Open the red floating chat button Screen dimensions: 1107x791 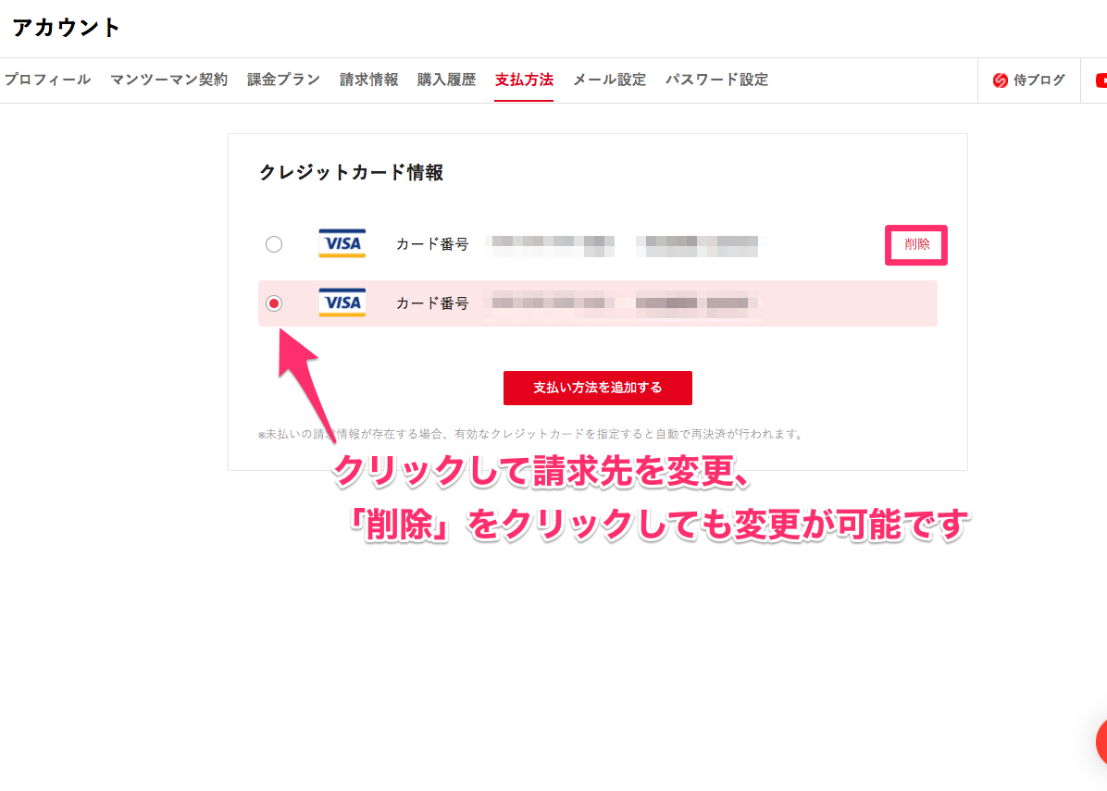pos(1101,741)
